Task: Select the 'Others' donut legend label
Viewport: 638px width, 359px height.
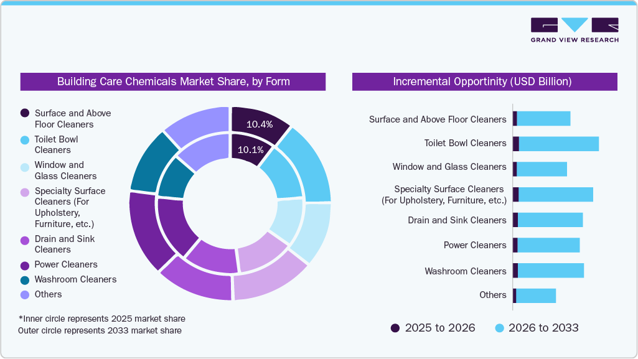Action: coord(48,294)
